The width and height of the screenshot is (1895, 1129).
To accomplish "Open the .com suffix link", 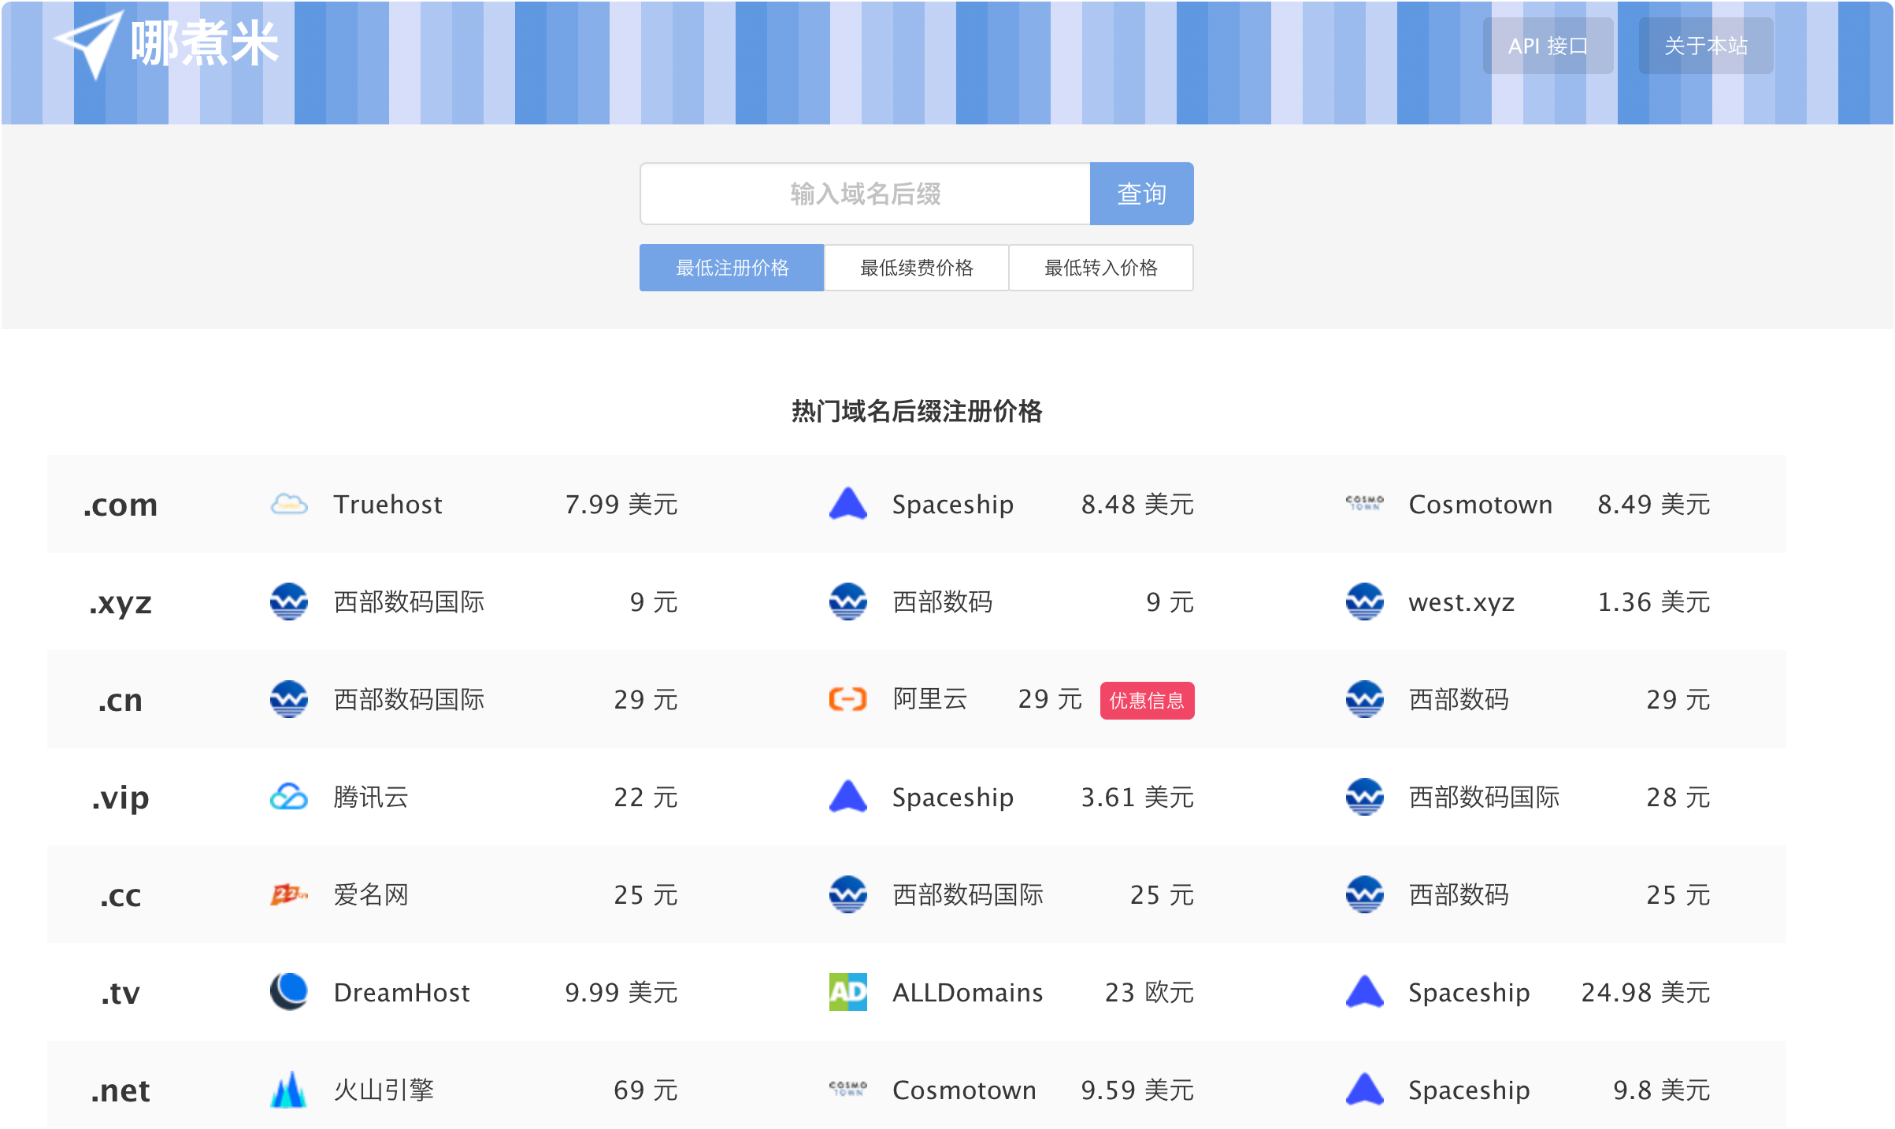I will pyautogui.click(x=121, y=505).
